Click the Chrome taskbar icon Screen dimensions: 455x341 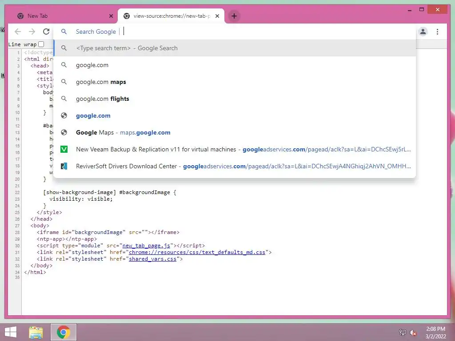point(64,332)
